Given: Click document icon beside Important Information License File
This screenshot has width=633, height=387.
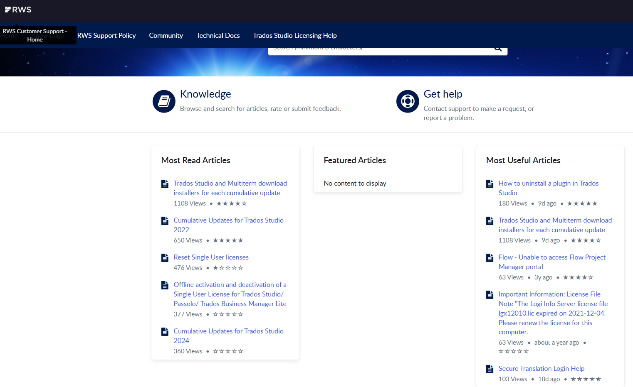Looking at the screenshot, I should (x=490, y=295).
